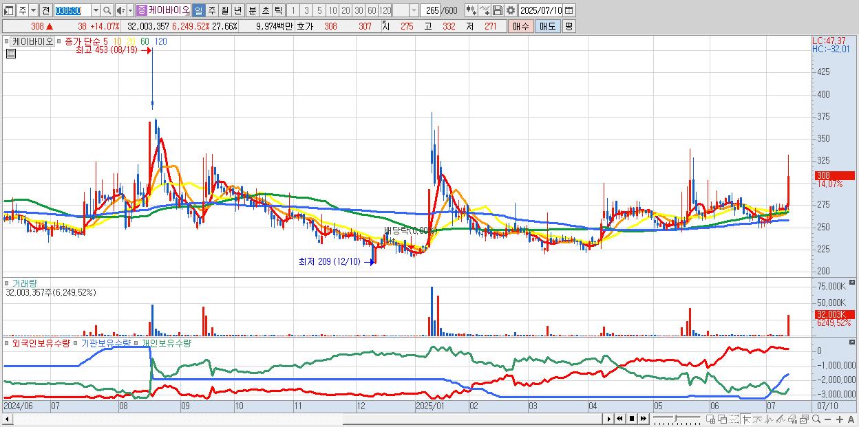The height and width of the screenshot is (427, 859).
Task: Open the date picker calendar icon
Action: pyautogui.click(x=569, y=10)
